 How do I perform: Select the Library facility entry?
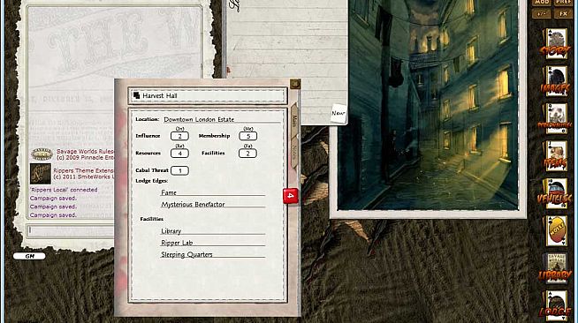click(x=213, y=231)
